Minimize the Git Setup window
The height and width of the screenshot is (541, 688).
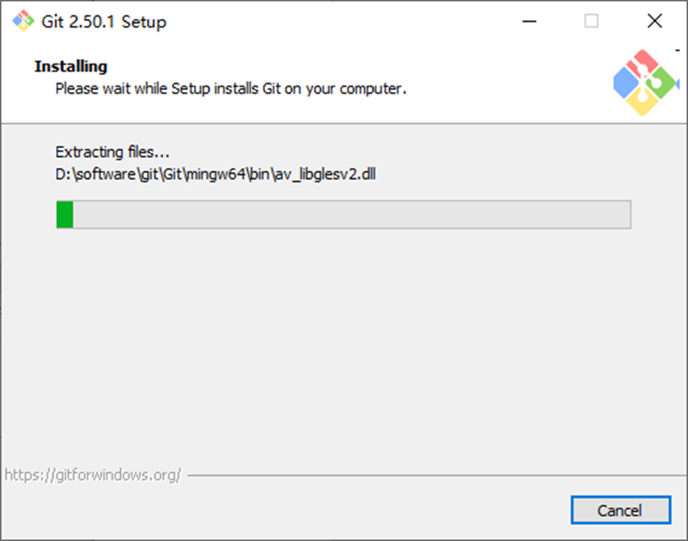point(529,21)
